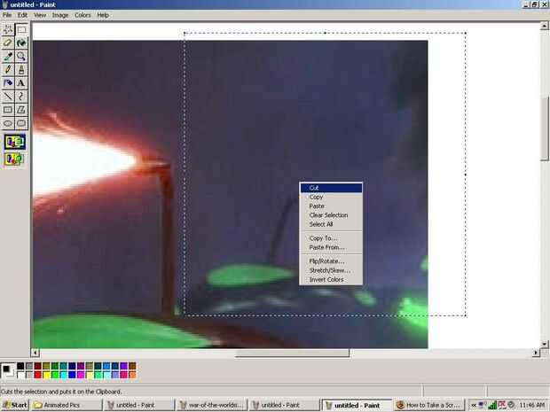Pick the Eraser tool

click(8, 43)
